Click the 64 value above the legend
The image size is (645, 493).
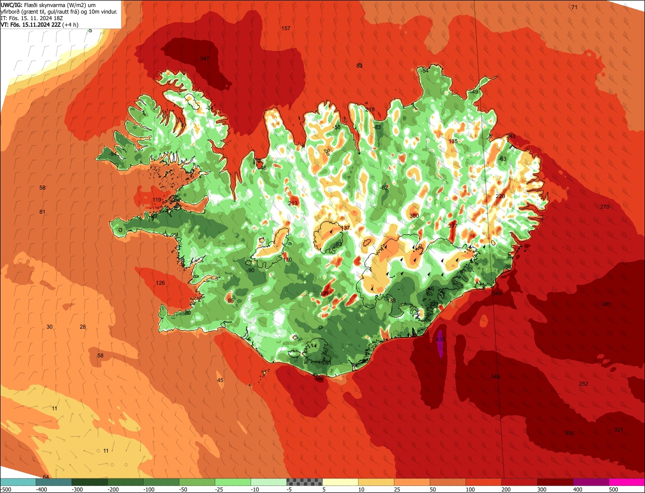click(x=45, y=477)
